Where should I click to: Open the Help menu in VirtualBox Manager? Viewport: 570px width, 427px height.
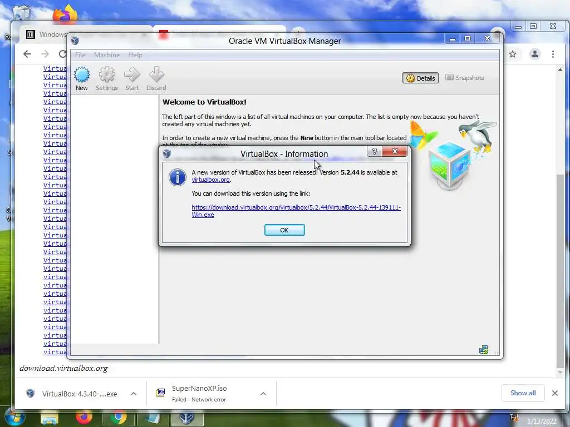click(135, 55)
